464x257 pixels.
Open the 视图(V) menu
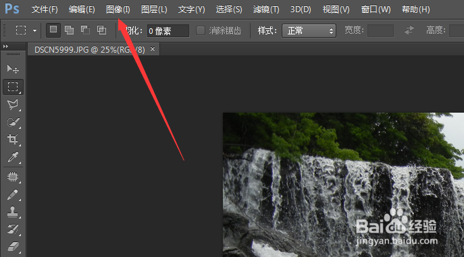tap(336, 9)
